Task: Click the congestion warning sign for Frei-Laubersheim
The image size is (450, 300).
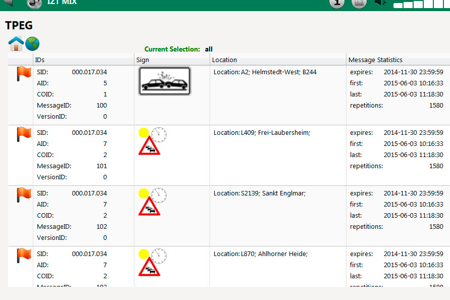Action: coord(149,145)
